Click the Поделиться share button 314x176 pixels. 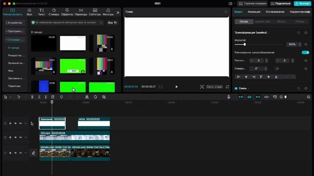pyautogui.click(x=281, y=3)
